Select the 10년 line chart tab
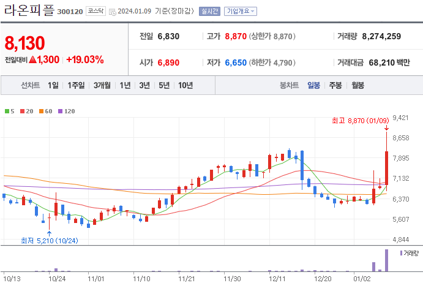The image size is (423, 291). (x=185, y=85)
